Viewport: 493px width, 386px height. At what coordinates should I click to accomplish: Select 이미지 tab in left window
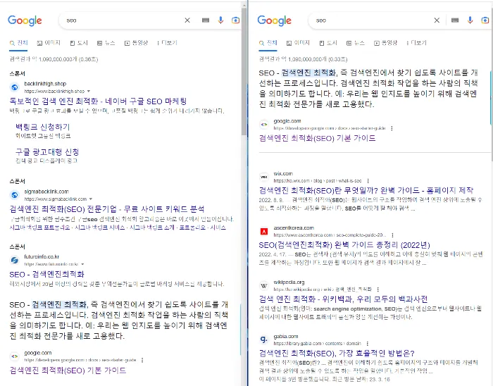(x=49, y=43)
